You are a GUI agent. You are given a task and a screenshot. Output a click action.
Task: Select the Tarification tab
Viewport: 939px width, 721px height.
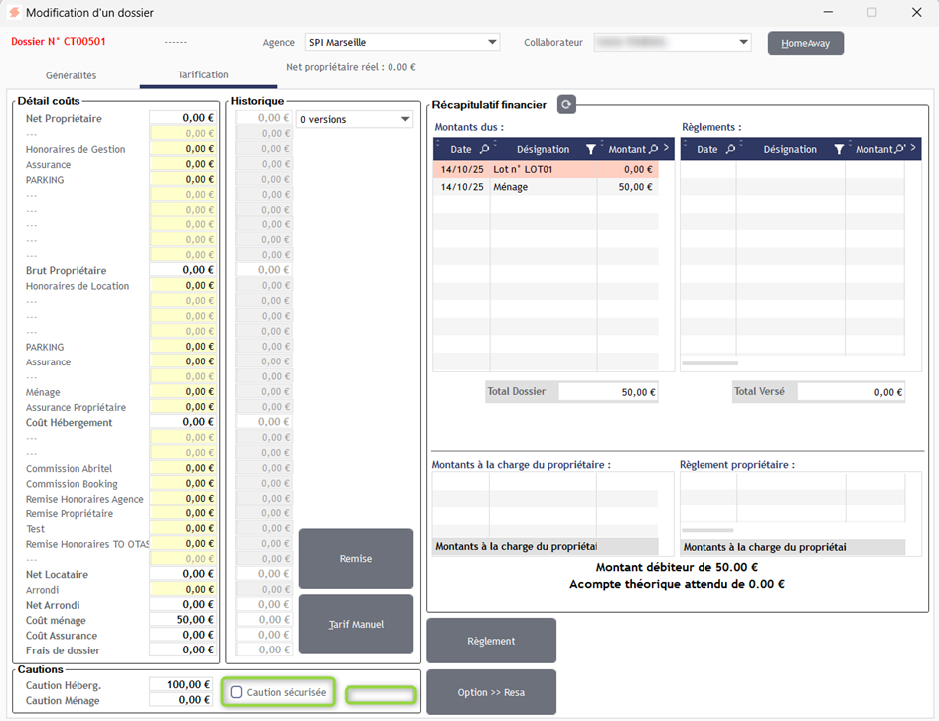click(203, 75)
